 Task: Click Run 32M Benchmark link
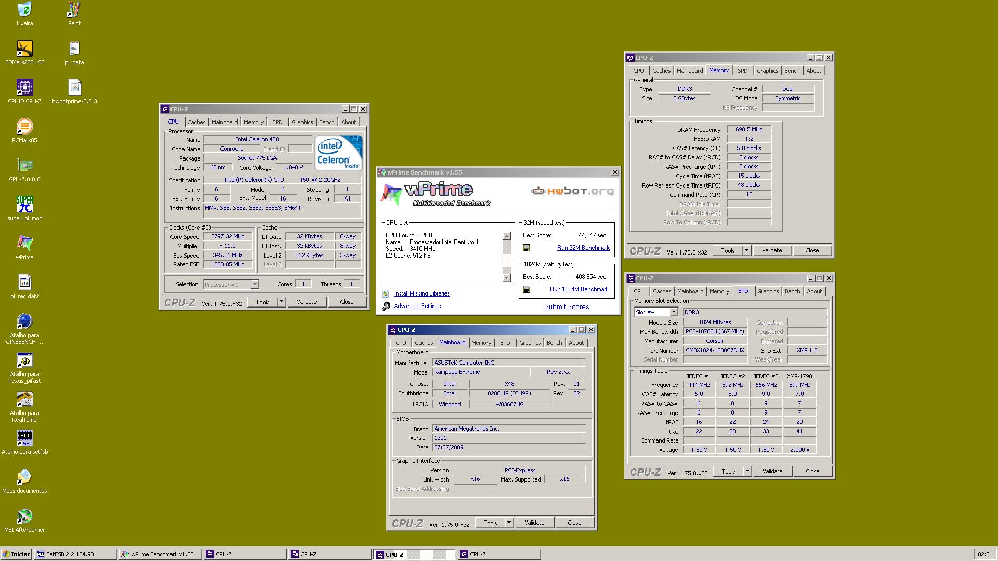583,248
